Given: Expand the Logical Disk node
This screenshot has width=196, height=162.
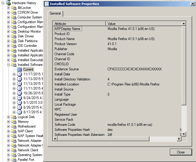Looking at the screenshot, I should 8,117.
